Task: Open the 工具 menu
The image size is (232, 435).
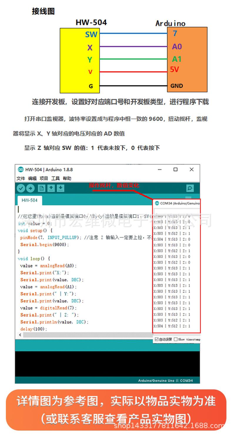Action: point(56,178)
